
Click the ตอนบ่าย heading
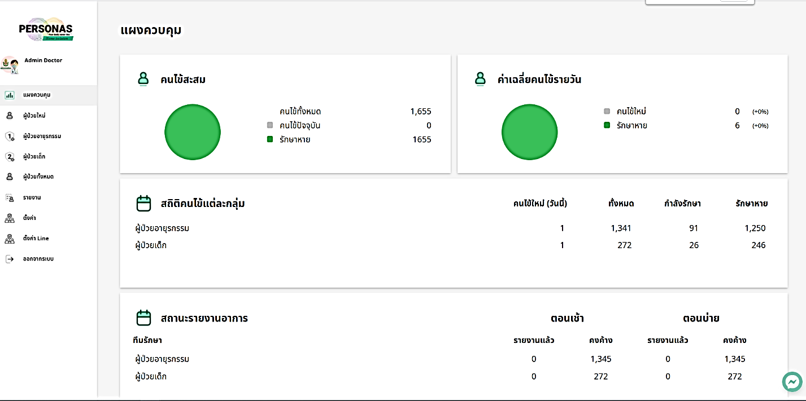(701, 318)
